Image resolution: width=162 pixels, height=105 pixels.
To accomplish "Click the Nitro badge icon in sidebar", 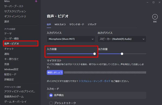I will pos(36,1).
